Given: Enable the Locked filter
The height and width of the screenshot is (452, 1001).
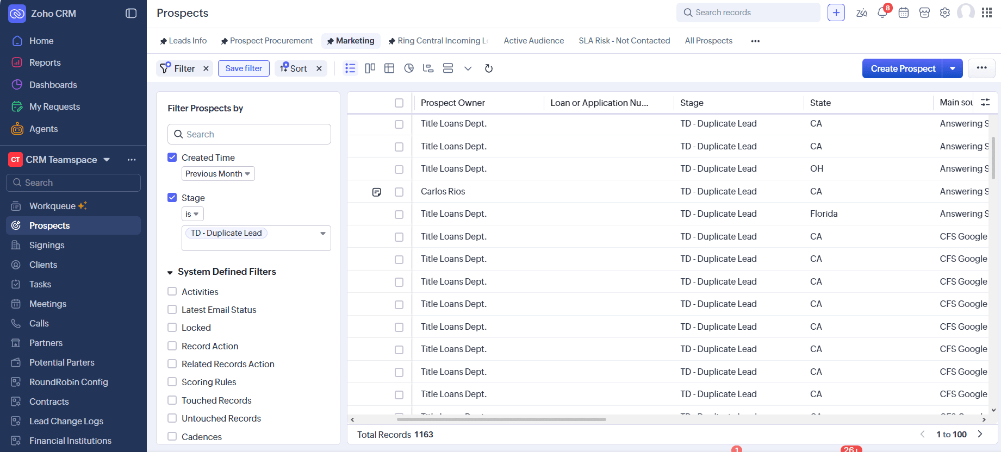Looking at the screenshot, I should [172, 328].
